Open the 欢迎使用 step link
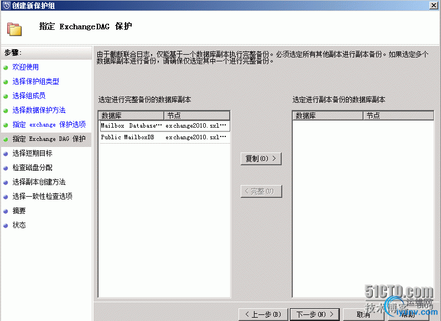Image resolution: width=441 pixels, height=321 pixels. click(25, 67)
